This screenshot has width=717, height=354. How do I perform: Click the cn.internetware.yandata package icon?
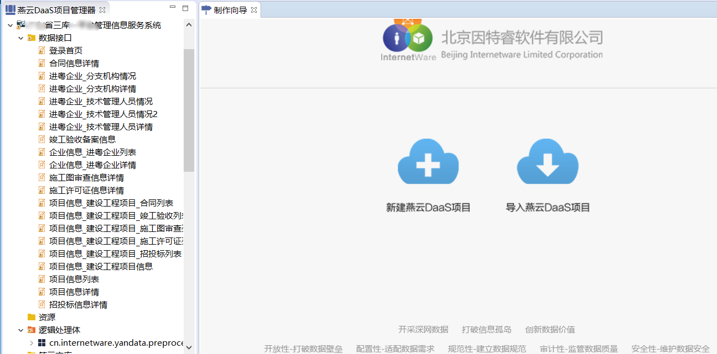pyautogui.click(x=41, y=343)
